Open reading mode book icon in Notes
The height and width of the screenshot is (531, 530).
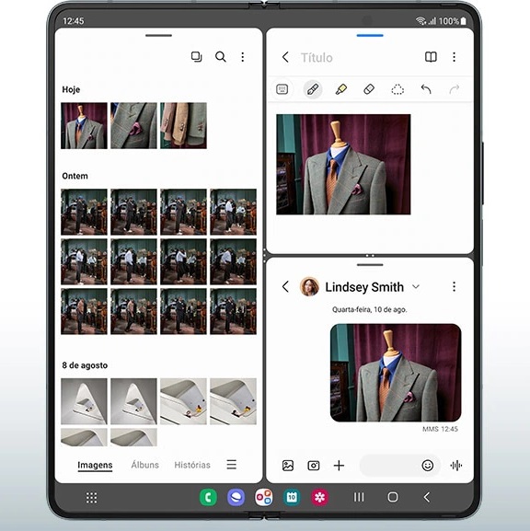pos(431,57)
